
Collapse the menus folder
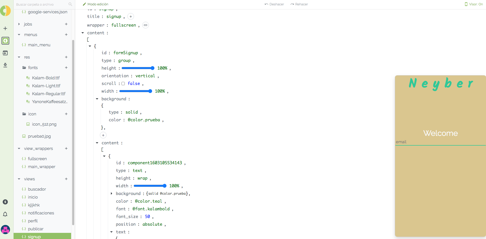pyautogui.click(x=19, y=35)
